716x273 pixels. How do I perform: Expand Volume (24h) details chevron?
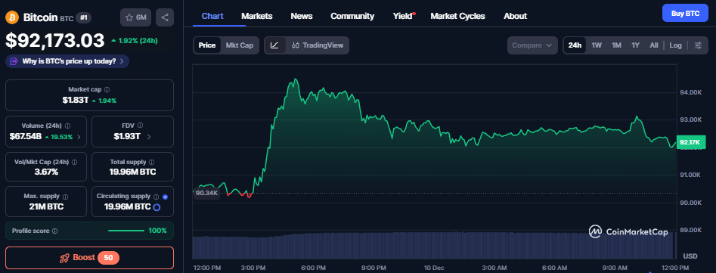[79, 136]
